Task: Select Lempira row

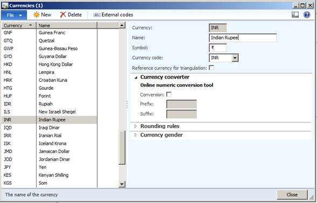Action: coord(50,73)
